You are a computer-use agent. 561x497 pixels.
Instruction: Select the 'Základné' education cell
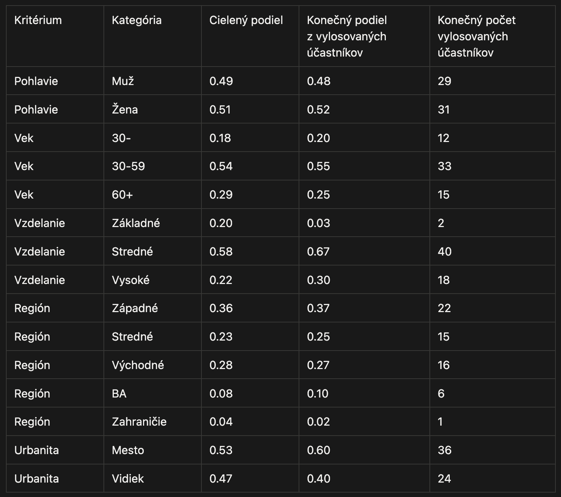pos(136,223)
